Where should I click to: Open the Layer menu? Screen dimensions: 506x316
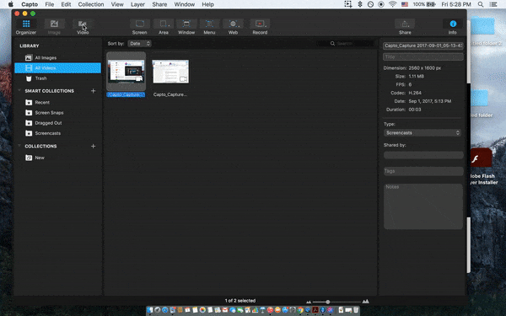tap(137, 4)
